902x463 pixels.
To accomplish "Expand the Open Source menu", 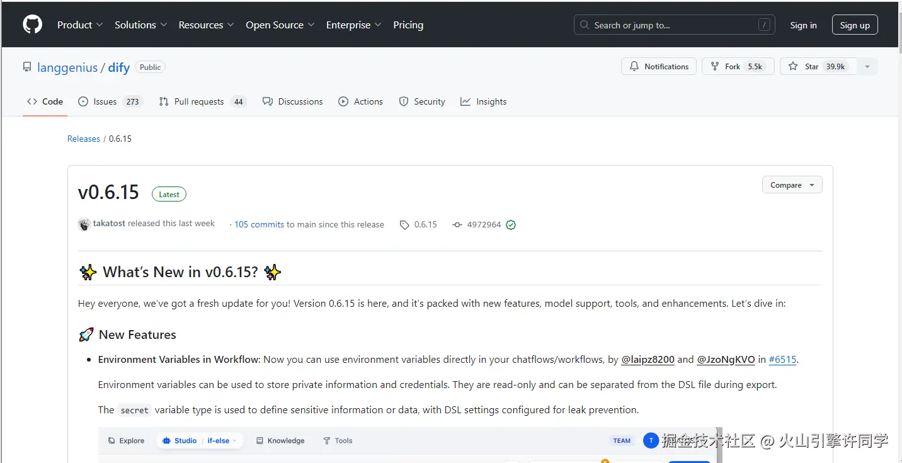I will pyautogui.click(x=280, y=25).
